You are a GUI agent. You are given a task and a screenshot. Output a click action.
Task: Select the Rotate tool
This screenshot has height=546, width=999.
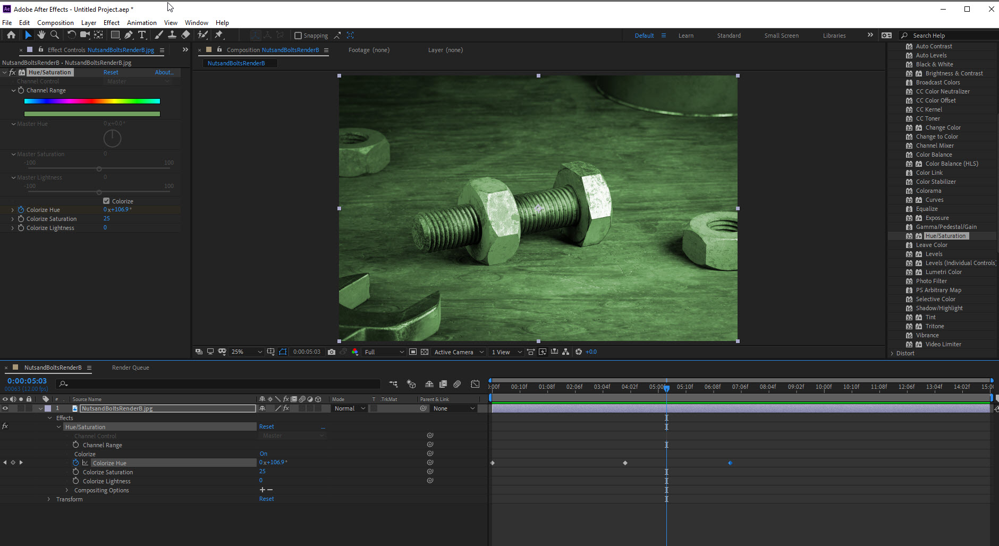[71, 35]
